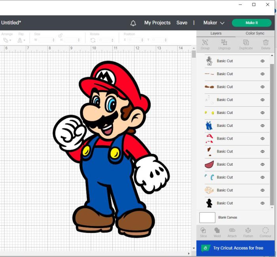Click the Group icon in Layers panel

[205, 43]
